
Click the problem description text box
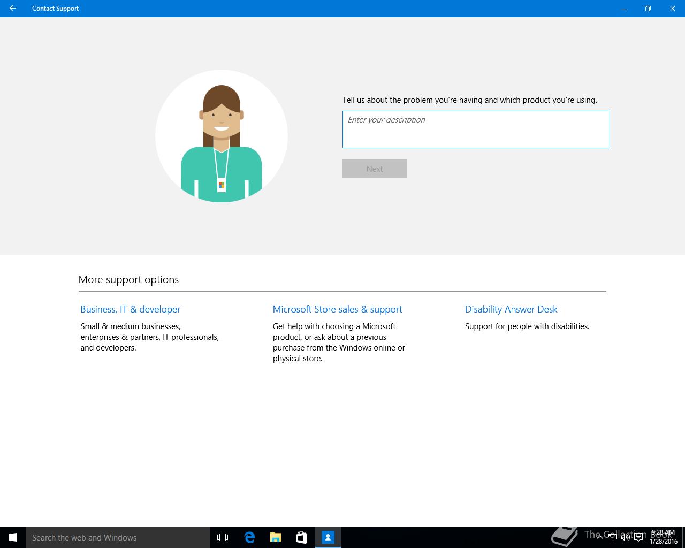(476, 130)
